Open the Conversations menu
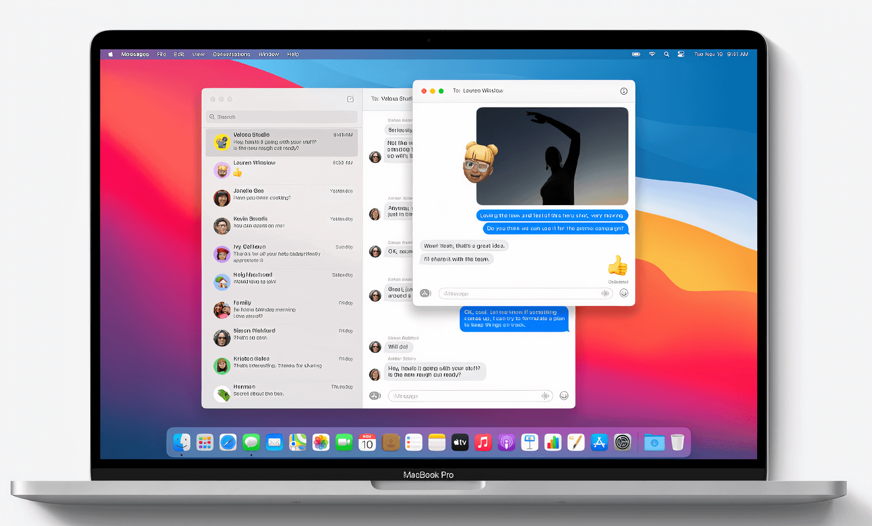Viewport: 872px width, 526px height. pos(232,54)
